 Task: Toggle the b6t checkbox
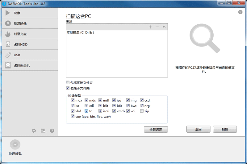pyautogui.click(x=114, y=106)
